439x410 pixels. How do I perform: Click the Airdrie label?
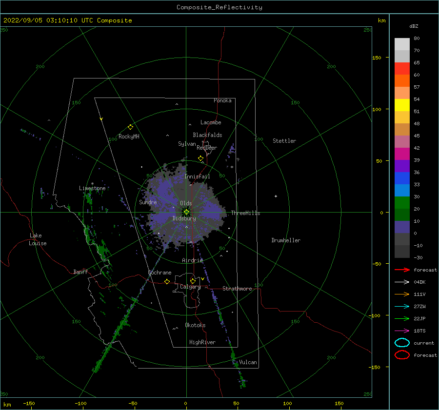pos(192,260)
